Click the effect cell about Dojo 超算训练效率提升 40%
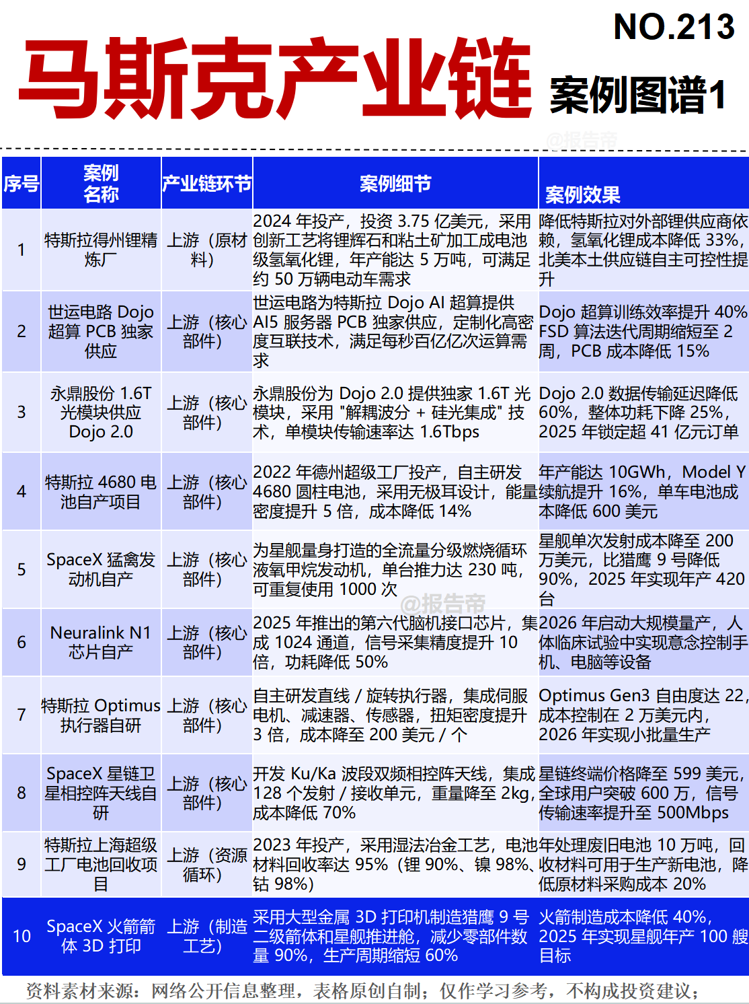749x1004 pixels. click(643, 331)
